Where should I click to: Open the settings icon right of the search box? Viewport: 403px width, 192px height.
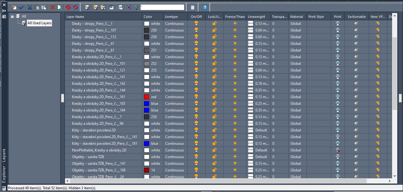click(x=192, y=7)
